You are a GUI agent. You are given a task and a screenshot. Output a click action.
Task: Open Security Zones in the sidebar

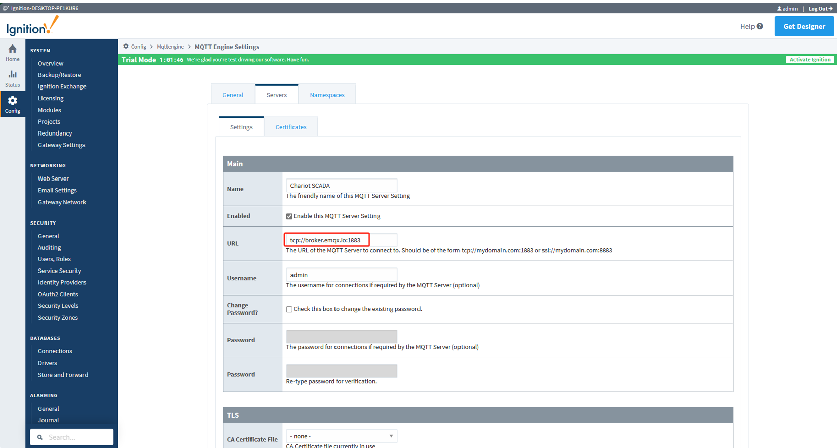[58, 318]
